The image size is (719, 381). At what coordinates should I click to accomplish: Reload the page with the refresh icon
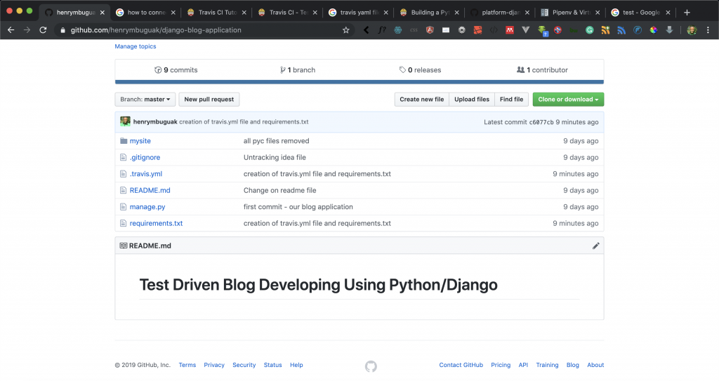click(x=43, y=29)
